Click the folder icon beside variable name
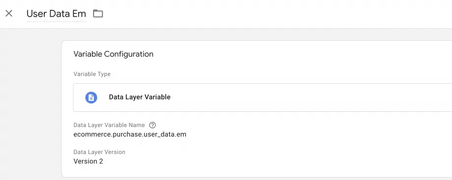This screenshot has height=180, width=452. [98, 14]
